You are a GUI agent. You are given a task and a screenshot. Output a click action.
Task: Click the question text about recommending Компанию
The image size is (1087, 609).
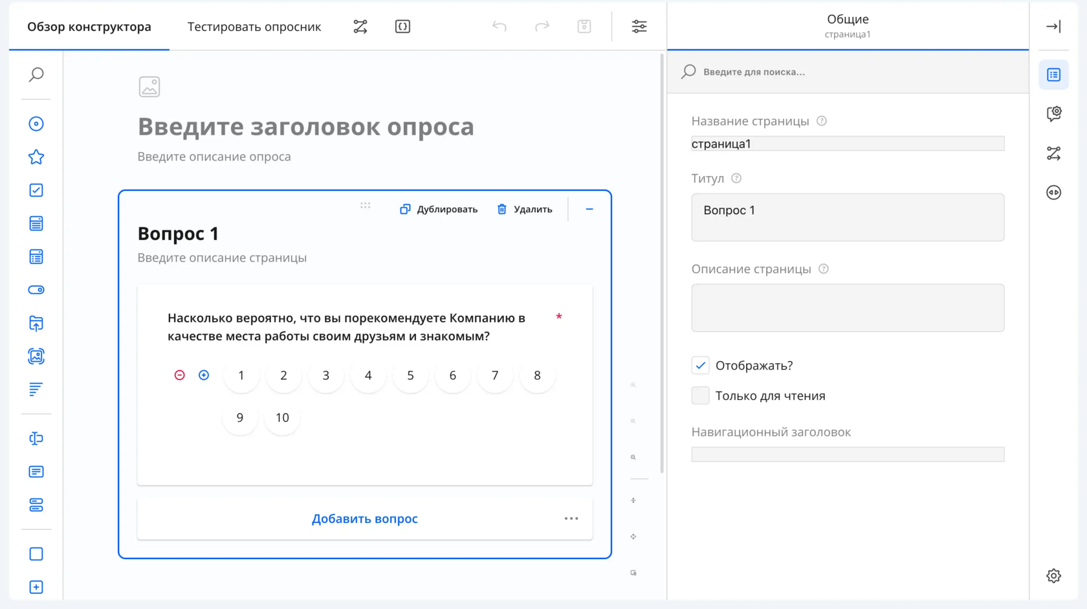pos(347,327)
